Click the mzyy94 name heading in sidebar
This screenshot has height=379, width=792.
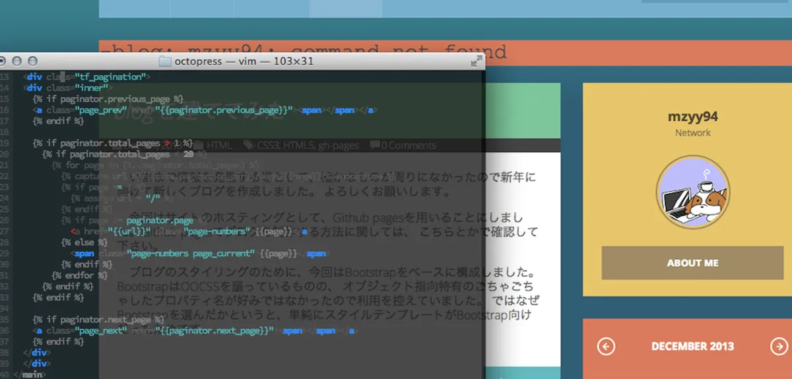692,117
